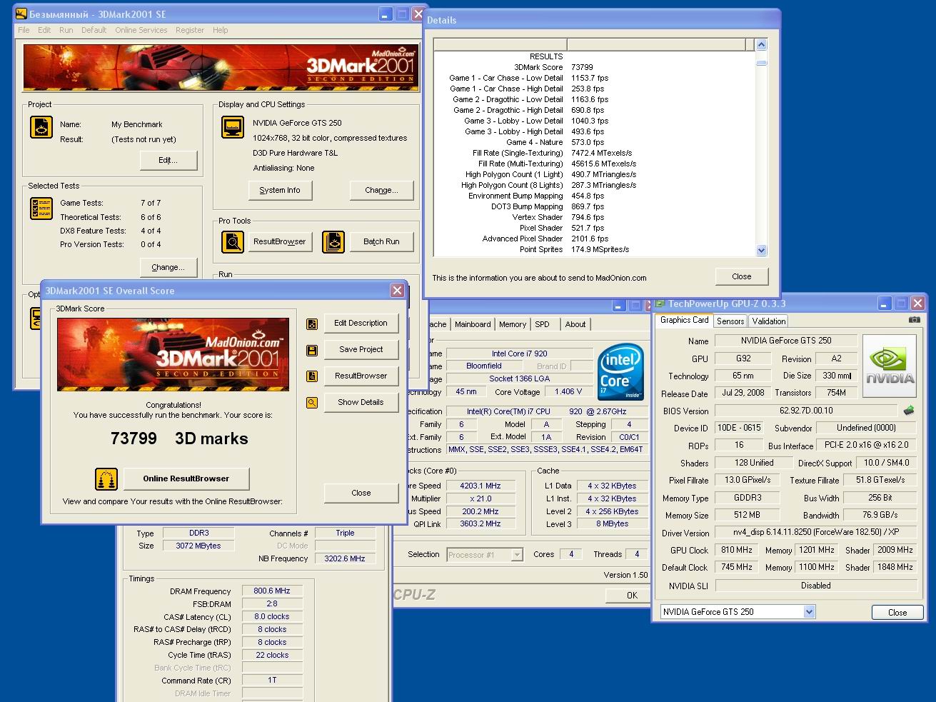Click the Details results column header
Screen dimensions: 936x702
[x=656, y=44]
